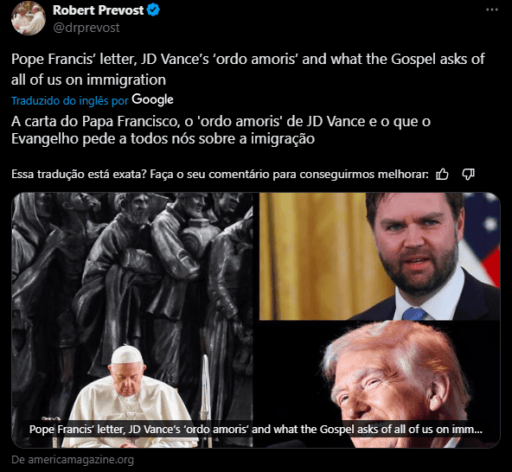Open the three-dot more options menu

click(492, 10)
